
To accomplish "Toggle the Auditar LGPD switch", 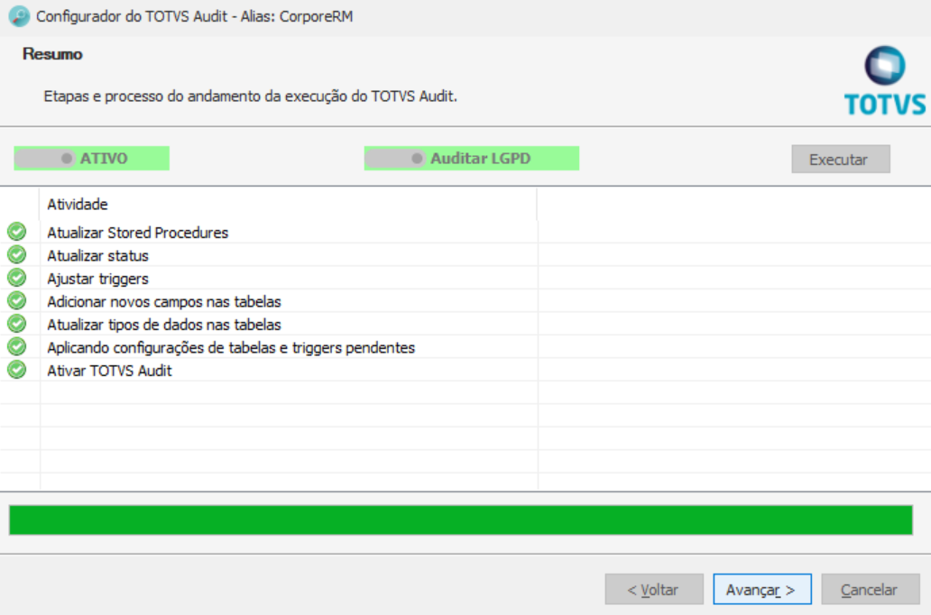I will click(395, 159).
